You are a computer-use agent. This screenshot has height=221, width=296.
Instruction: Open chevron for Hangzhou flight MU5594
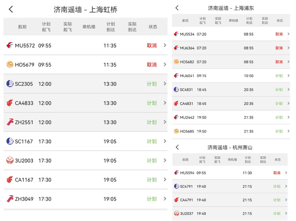pyautogui.click(x=286, y=173)
